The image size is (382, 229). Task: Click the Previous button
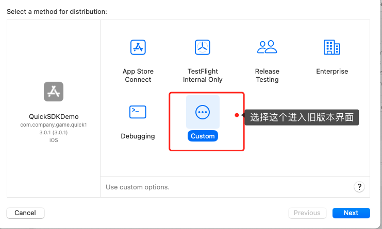click(307, 213)
